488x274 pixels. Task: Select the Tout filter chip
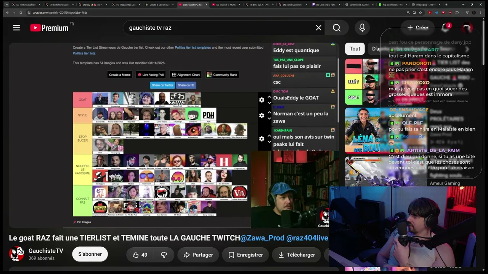tap(355, 49)
